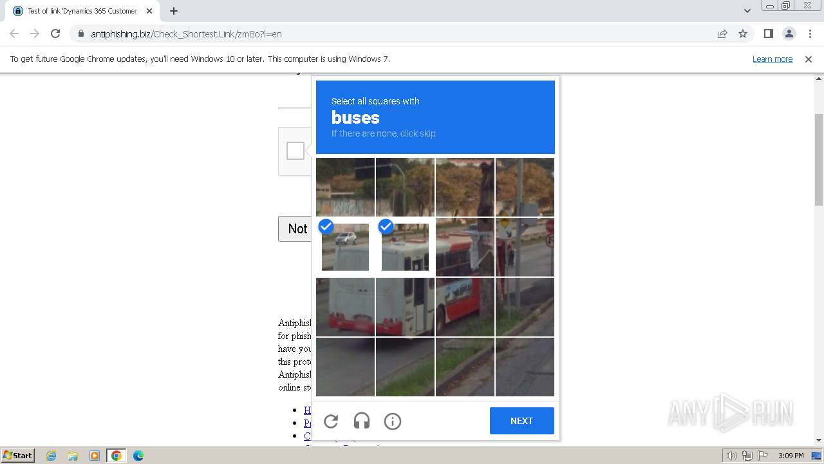Open a new tab
The height and width of the screenshot is (464, 824).
174,11
